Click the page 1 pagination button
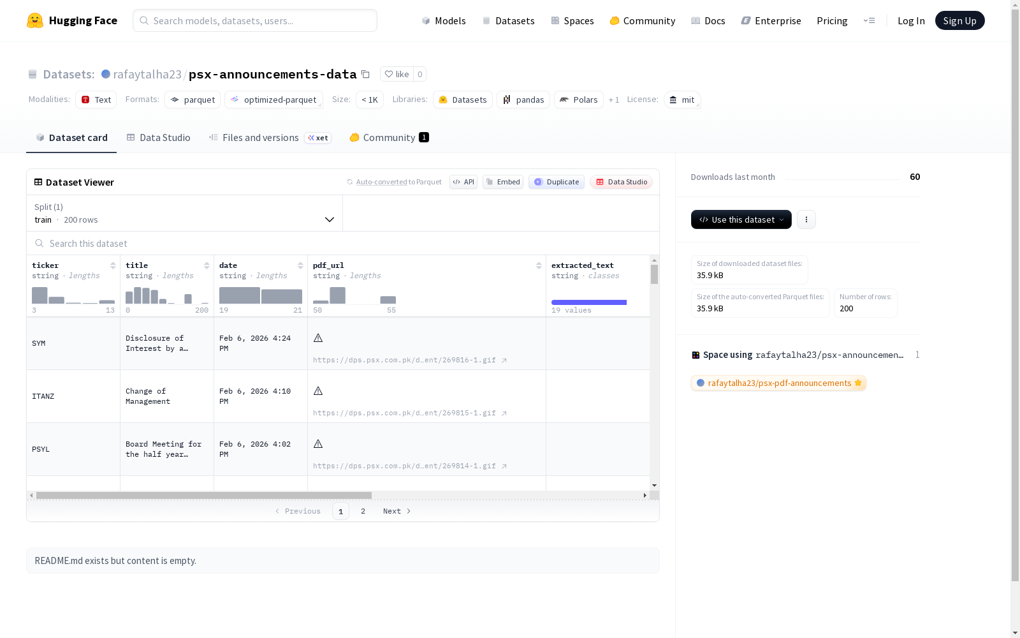The image size is (1020, 638). 340,511
